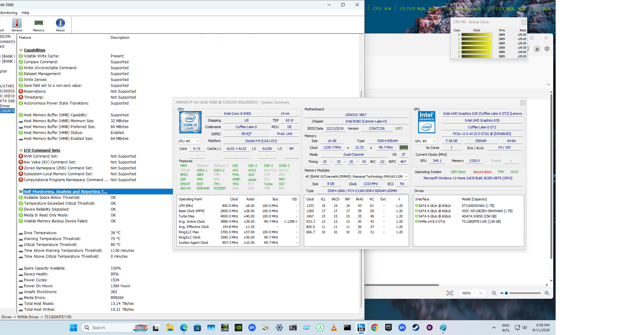Click the Turbo Max operating point row
The width and height of the screenshot is (635, 335).
pyautogui.click(x=238, y=216)
